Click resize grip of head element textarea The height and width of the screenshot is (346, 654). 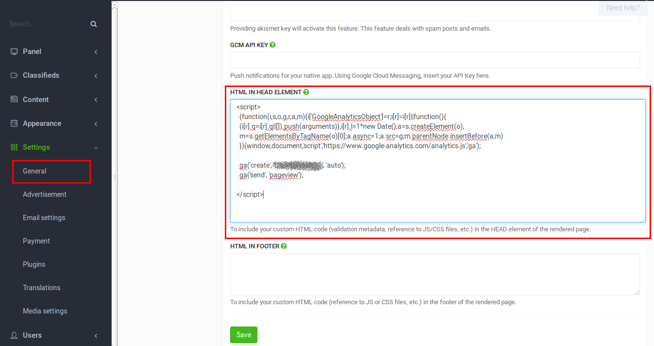pyautogui.click(x=643, y=220)
